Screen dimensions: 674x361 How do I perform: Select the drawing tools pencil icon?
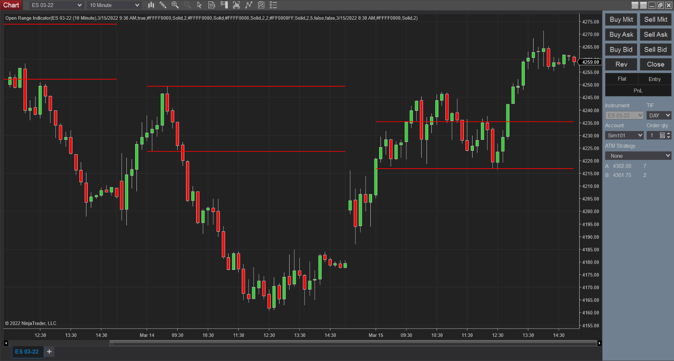163,5
